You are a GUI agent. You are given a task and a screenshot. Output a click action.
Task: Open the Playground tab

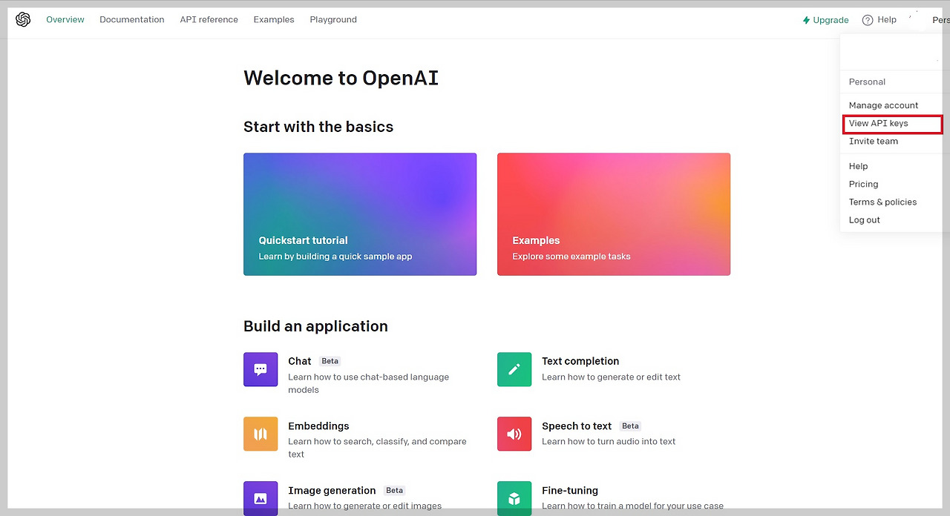tap(333, 19)
